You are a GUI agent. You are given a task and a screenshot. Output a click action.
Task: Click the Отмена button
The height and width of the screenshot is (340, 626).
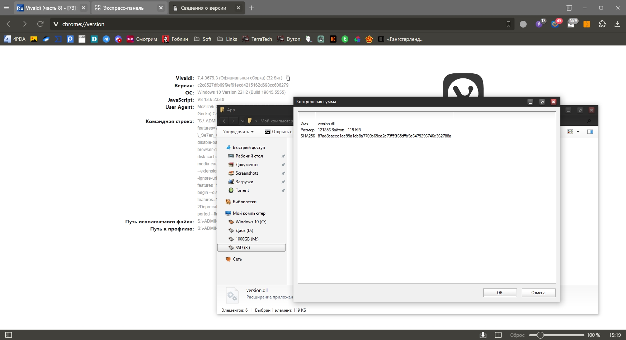coord(538,293)
